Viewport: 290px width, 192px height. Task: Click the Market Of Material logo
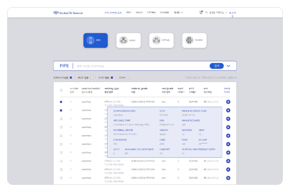point(70,12)
